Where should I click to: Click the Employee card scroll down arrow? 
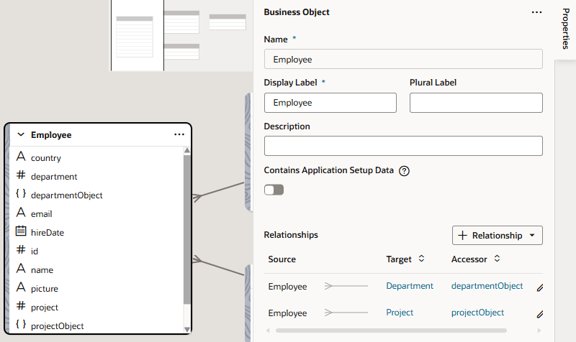187,329
